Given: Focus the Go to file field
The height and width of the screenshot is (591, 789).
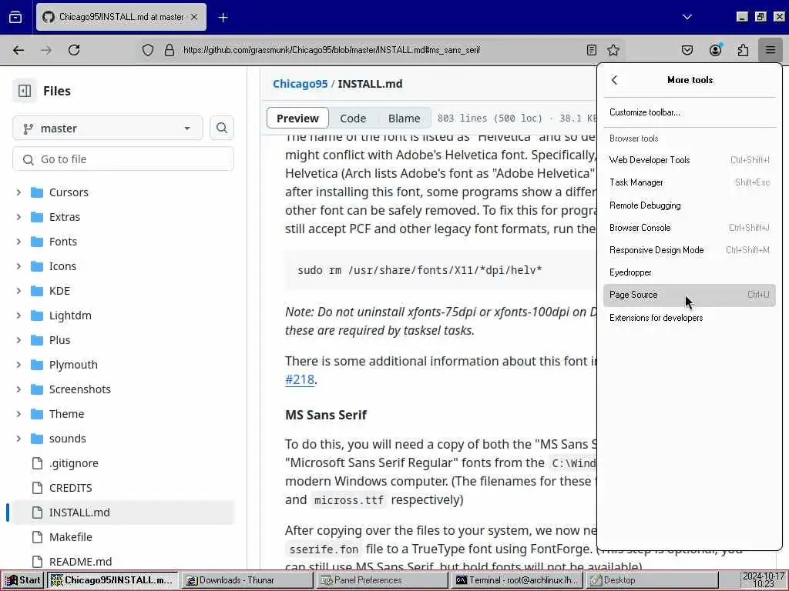Looking at the screenshot, I should (123, 159).
